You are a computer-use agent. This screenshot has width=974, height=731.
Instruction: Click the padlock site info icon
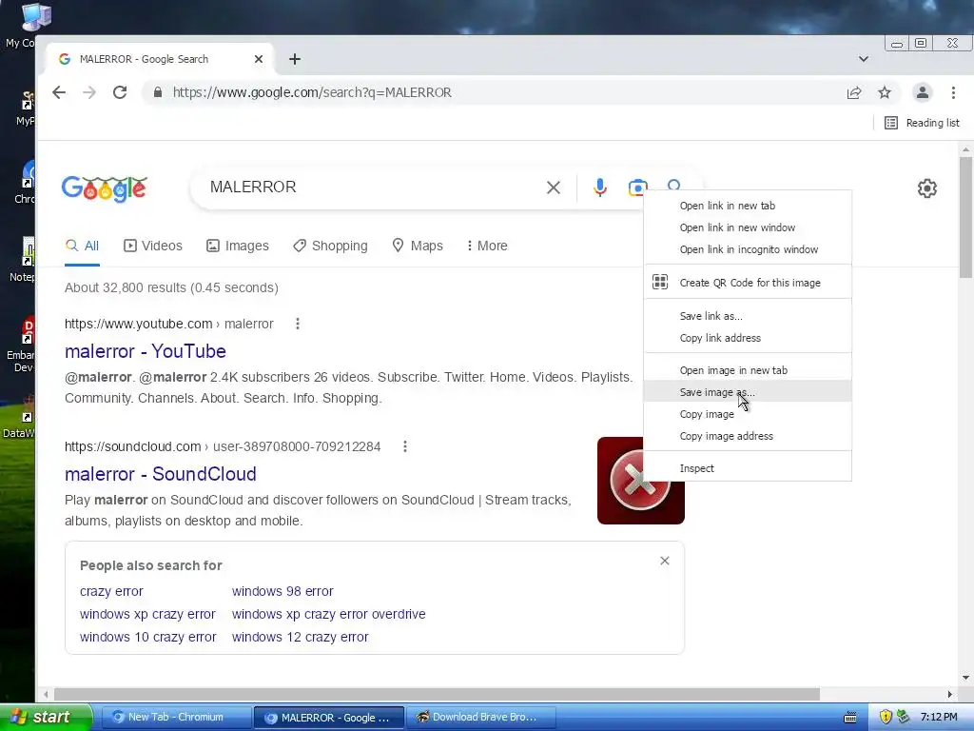click(x=158, y=92)
